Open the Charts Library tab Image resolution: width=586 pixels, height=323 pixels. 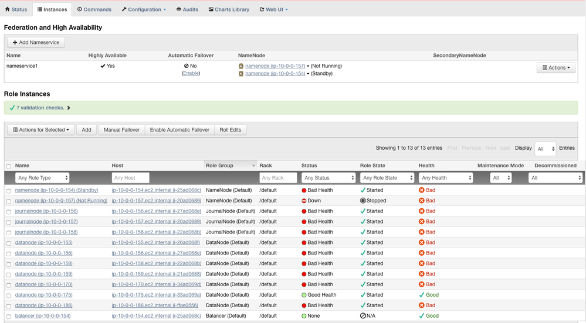[229, 9]
